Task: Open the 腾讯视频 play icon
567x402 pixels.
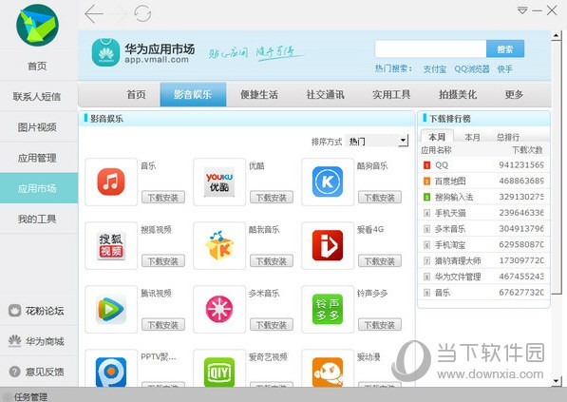Action: click(111, 310)
